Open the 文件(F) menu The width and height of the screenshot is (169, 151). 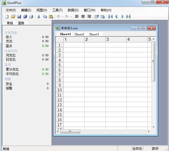point(11,10)
